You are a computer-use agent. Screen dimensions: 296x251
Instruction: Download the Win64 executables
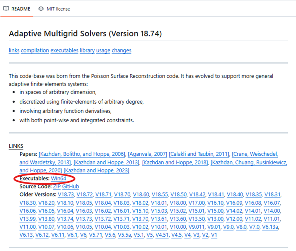click(x=58, y=178)
